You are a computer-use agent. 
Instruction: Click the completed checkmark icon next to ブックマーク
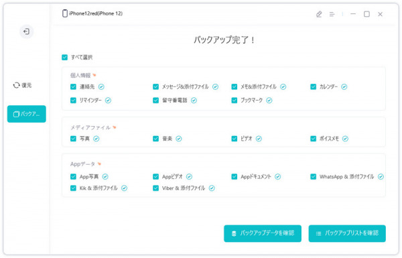[x=269, y=101]
